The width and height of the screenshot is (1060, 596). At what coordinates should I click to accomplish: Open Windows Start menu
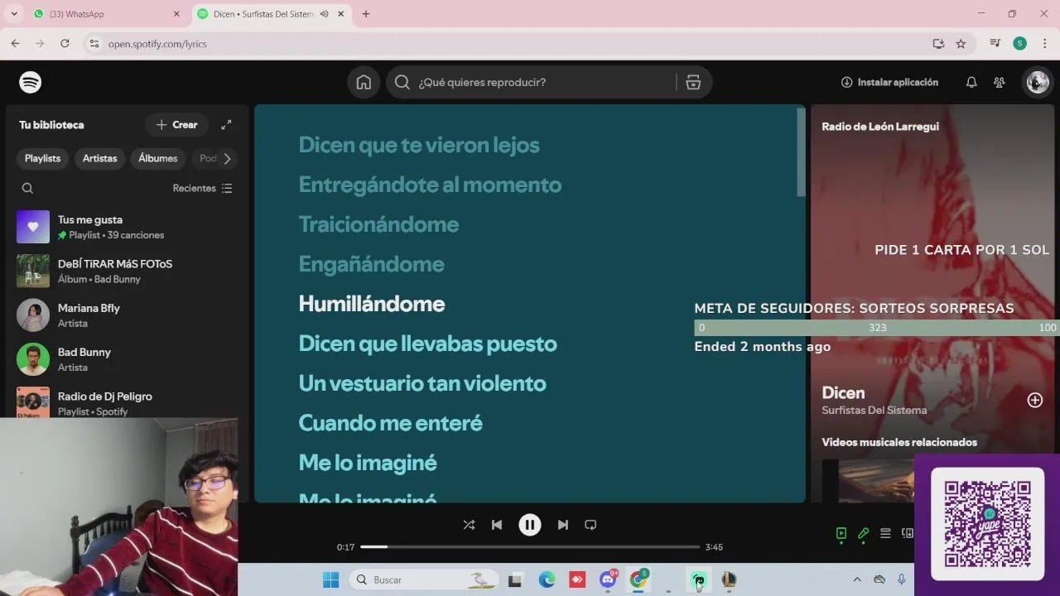coord(330,579)
